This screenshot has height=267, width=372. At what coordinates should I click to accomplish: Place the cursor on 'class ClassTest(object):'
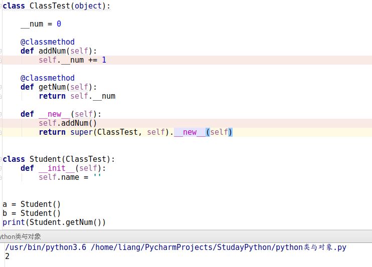pyautogui.click(x=57, y=6)
